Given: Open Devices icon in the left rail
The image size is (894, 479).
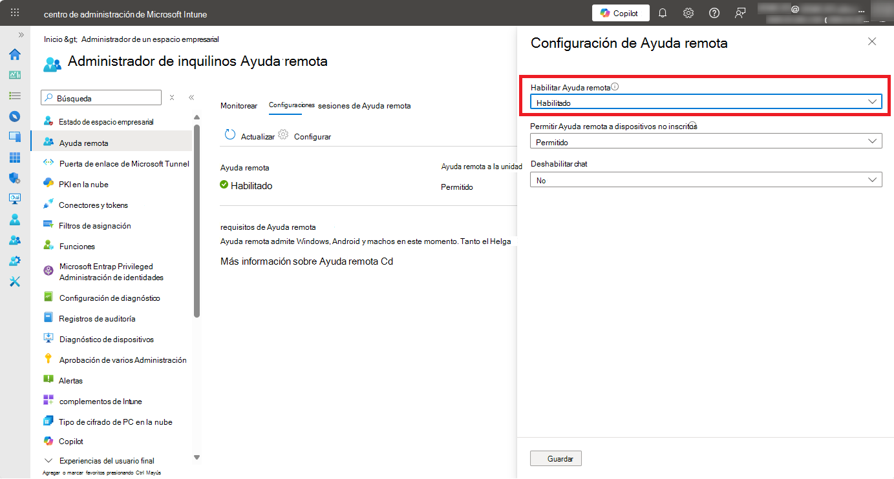Looking at the screenshot, I should 15,138.
